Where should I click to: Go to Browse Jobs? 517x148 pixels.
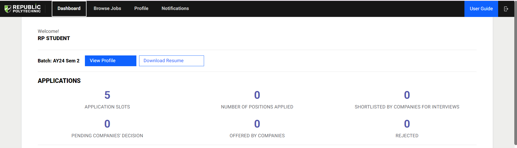tap(107, 9)
